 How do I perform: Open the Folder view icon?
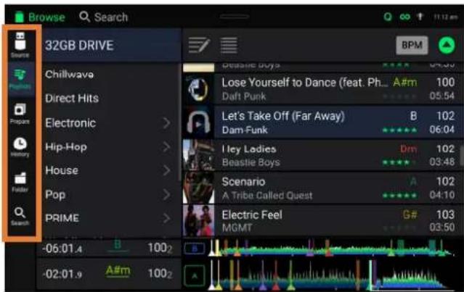pyautogui.click(x=20, y=182)
